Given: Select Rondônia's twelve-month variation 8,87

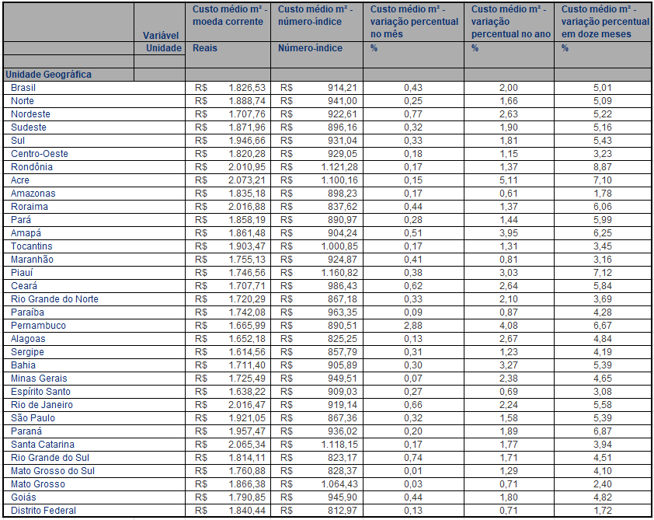Looking at the screenshot, I should [x=602, y=167].
